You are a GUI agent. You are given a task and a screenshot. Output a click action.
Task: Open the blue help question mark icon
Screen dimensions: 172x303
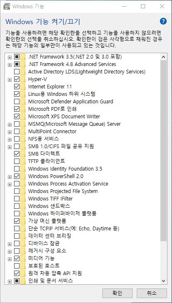pyautogui.click(x=163, y=21)
